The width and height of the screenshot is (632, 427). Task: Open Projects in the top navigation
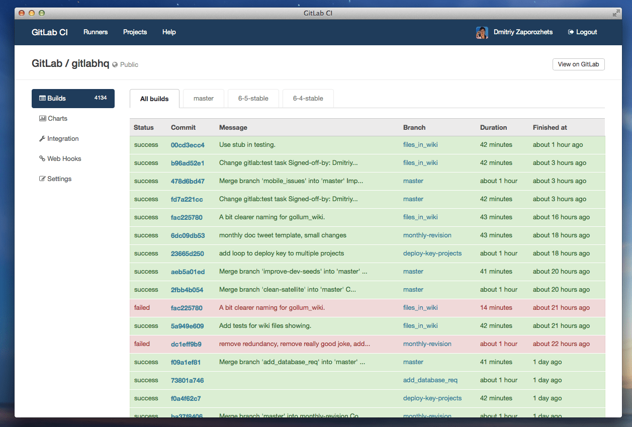coord(135,32)
